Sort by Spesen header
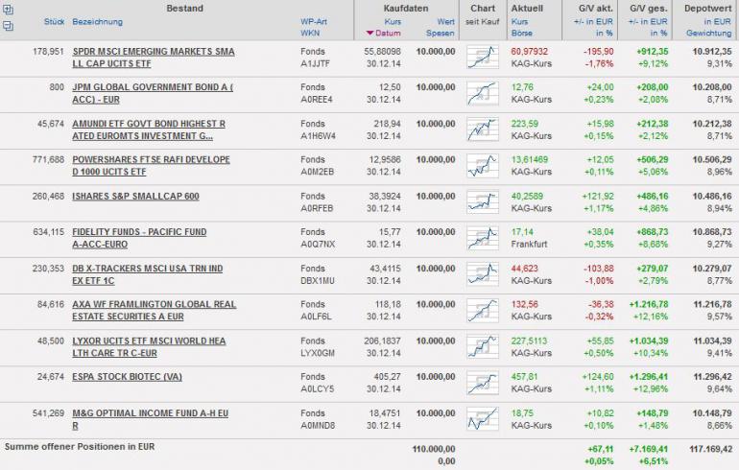This screenshot has width=739, height=470. coord(441,33)
